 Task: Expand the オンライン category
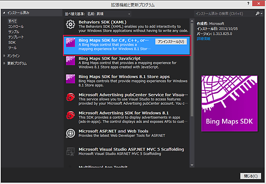[5, 56]
